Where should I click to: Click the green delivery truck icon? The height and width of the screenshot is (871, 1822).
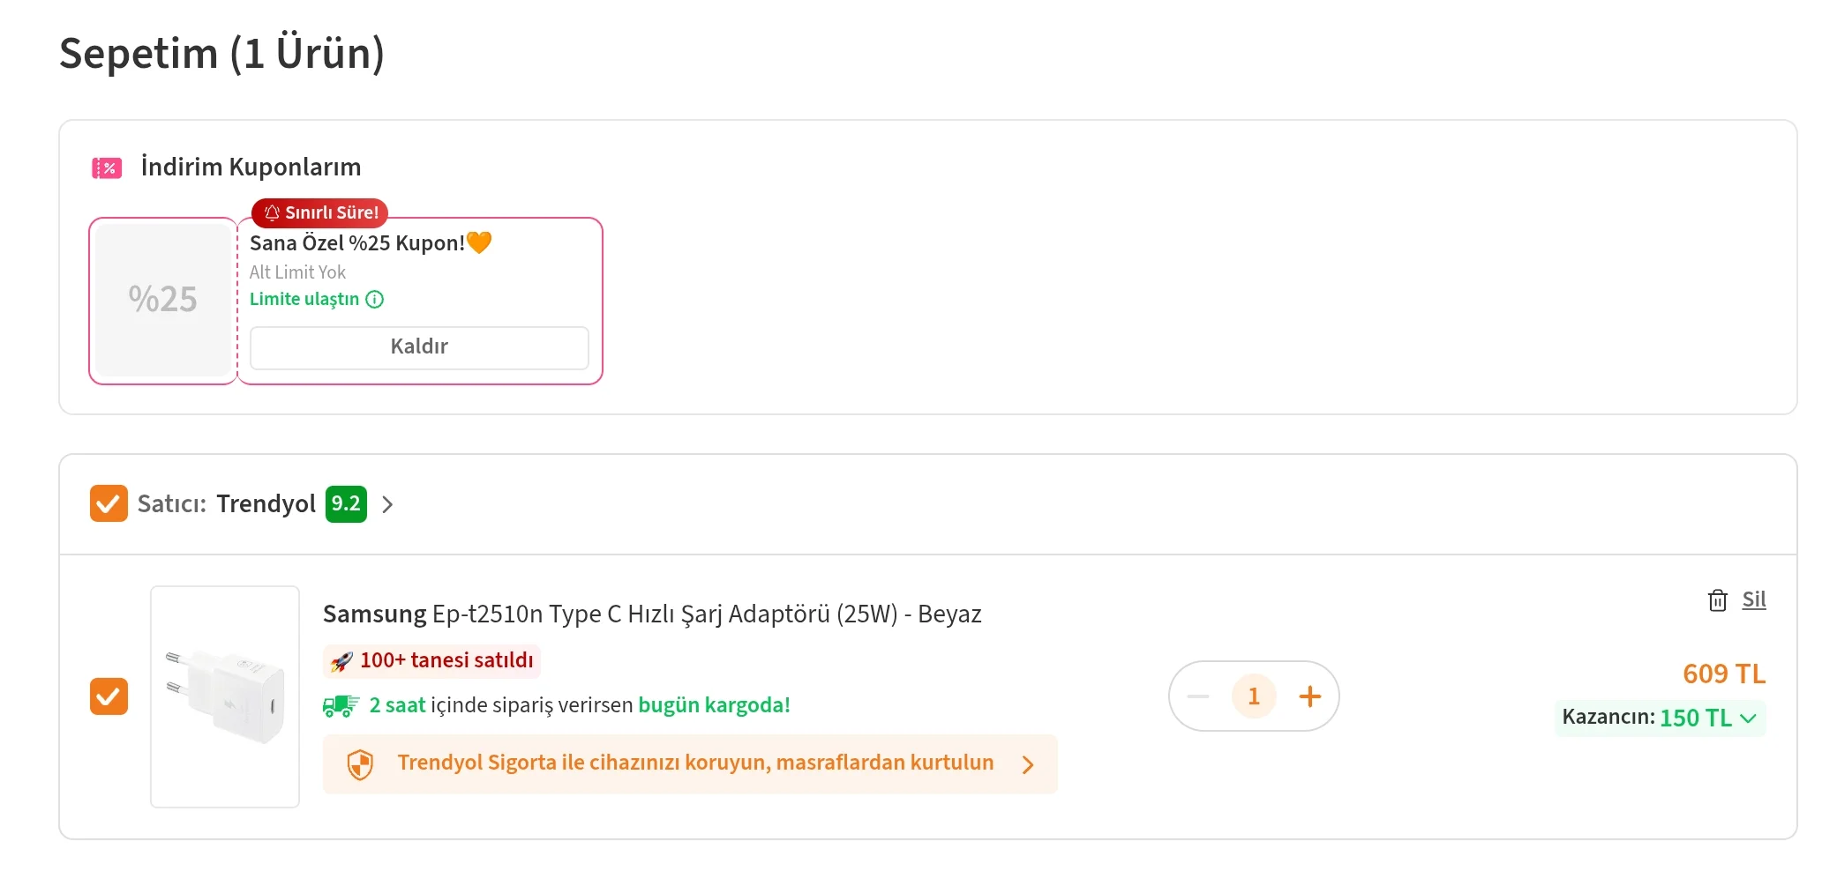pos(341,705)
